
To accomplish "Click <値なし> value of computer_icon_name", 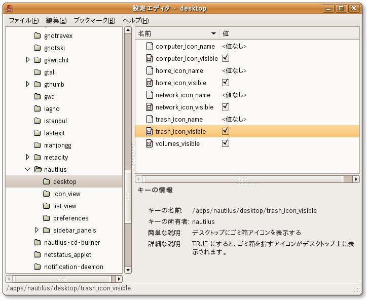I will coord(234,46).
